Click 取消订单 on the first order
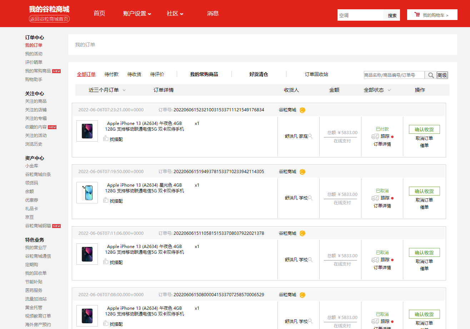 pyautogui.click(x=424, y=138)
